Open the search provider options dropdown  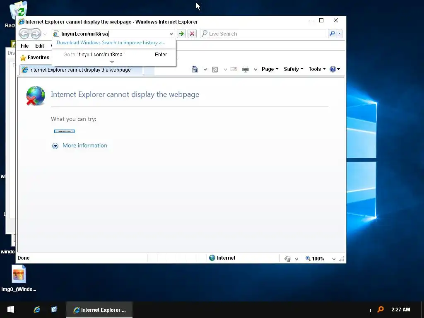[x=340, y=33]
